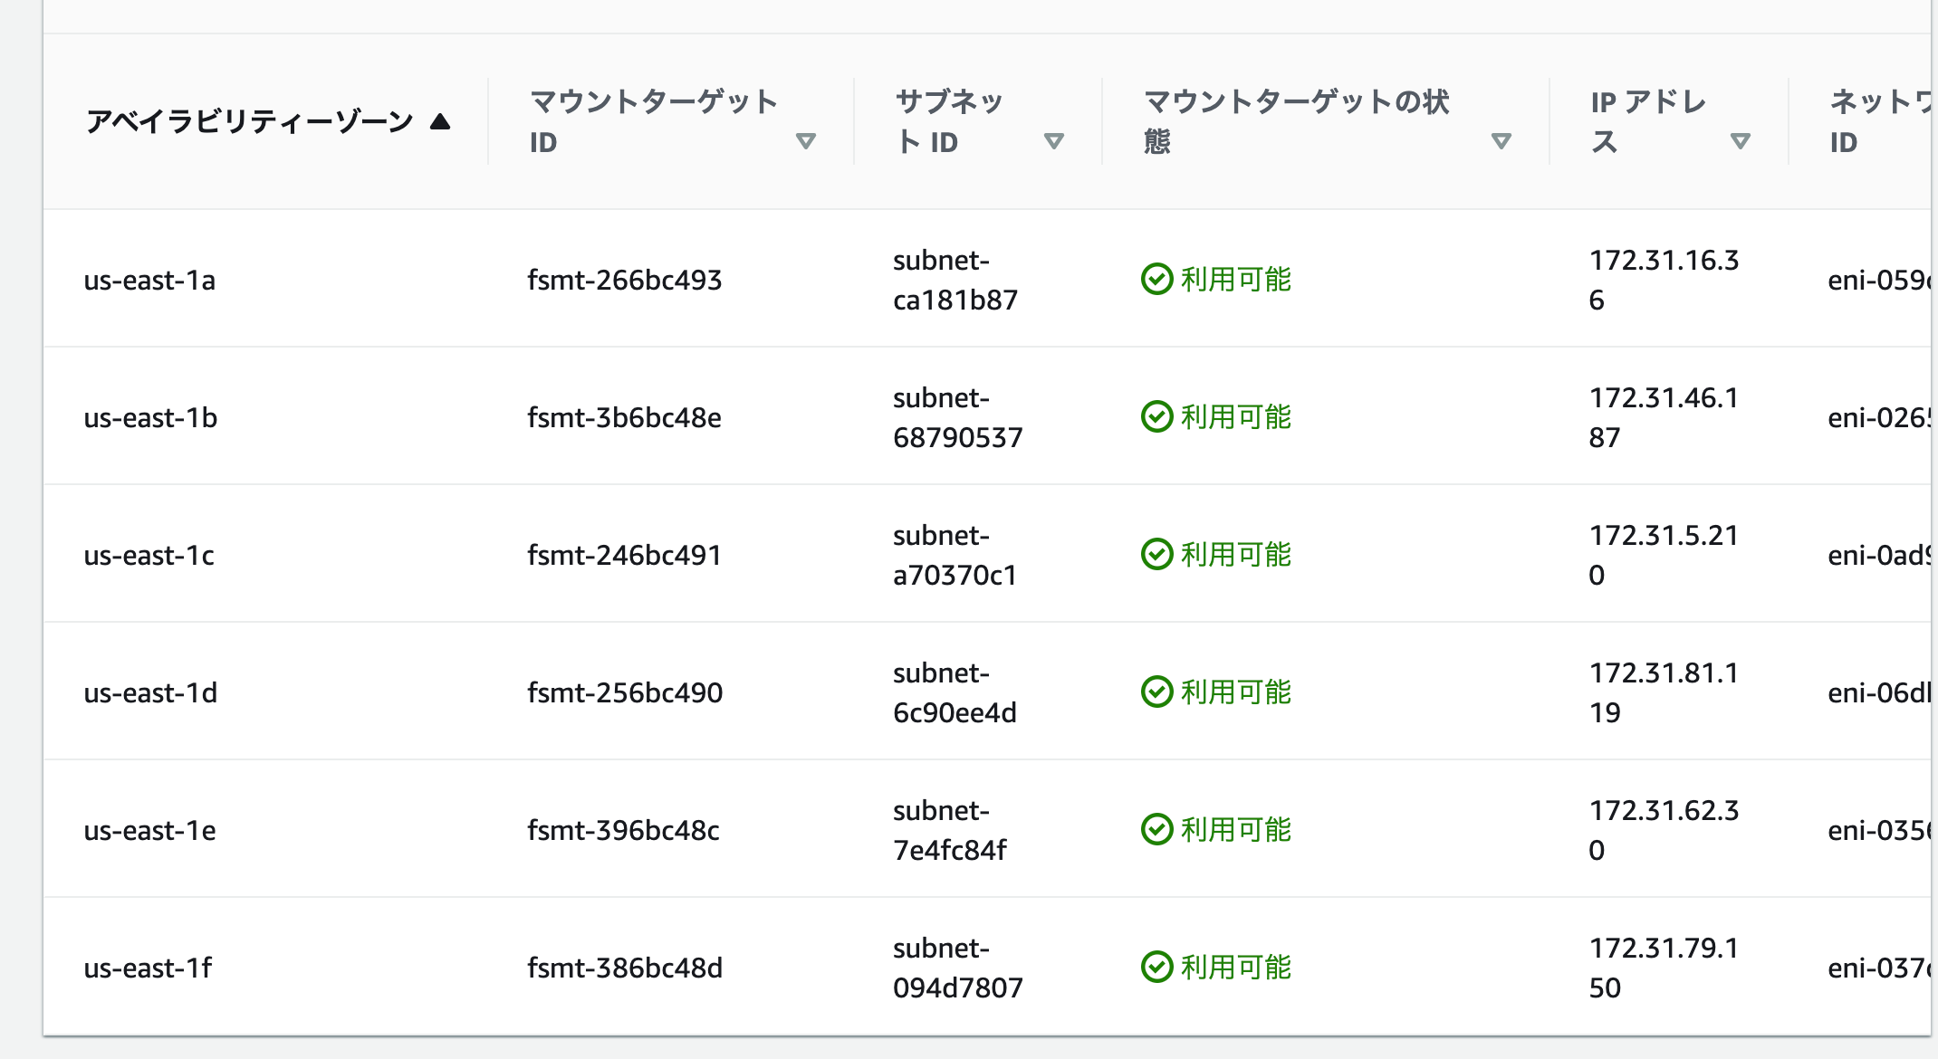1938x1059 pixels.
Task: Click the 利用可能 check icon for us-east-1f
Action: click(1156, 967)
